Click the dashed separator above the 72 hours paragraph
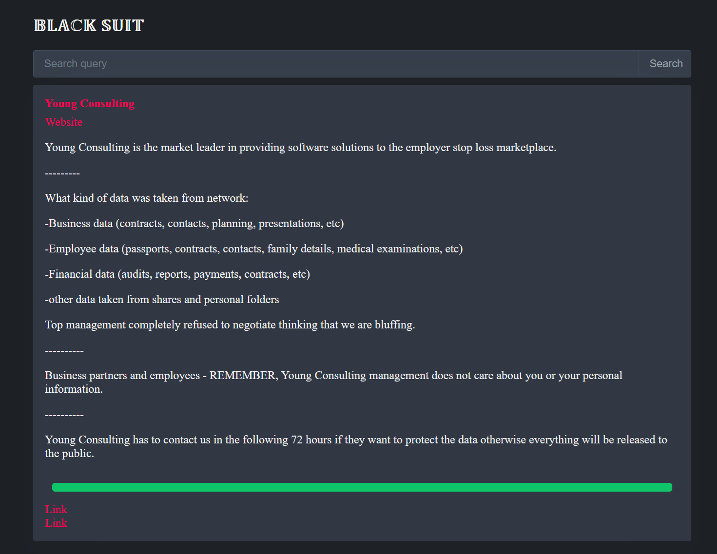The width and height of the screenshot is (717, 554). (64, 415)
